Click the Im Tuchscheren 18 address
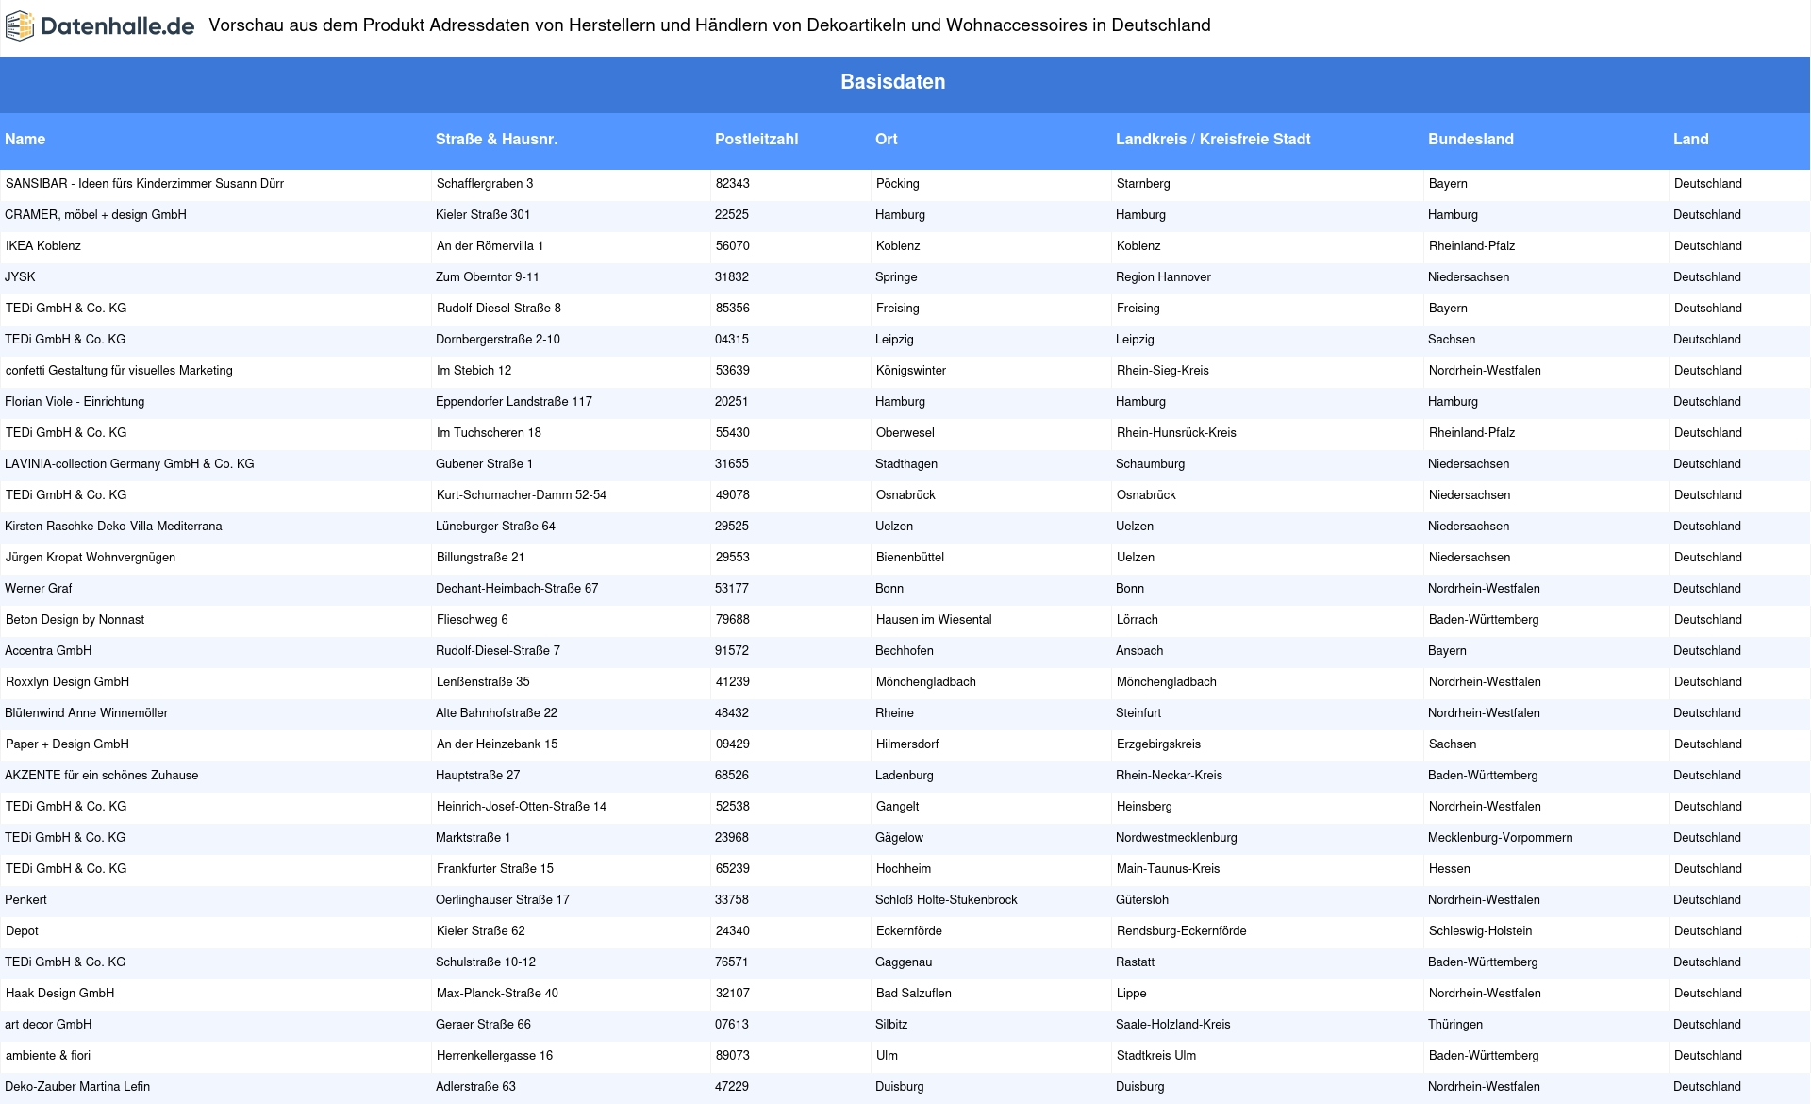This screenshot has width=1811, height=1104. point(489,432)
